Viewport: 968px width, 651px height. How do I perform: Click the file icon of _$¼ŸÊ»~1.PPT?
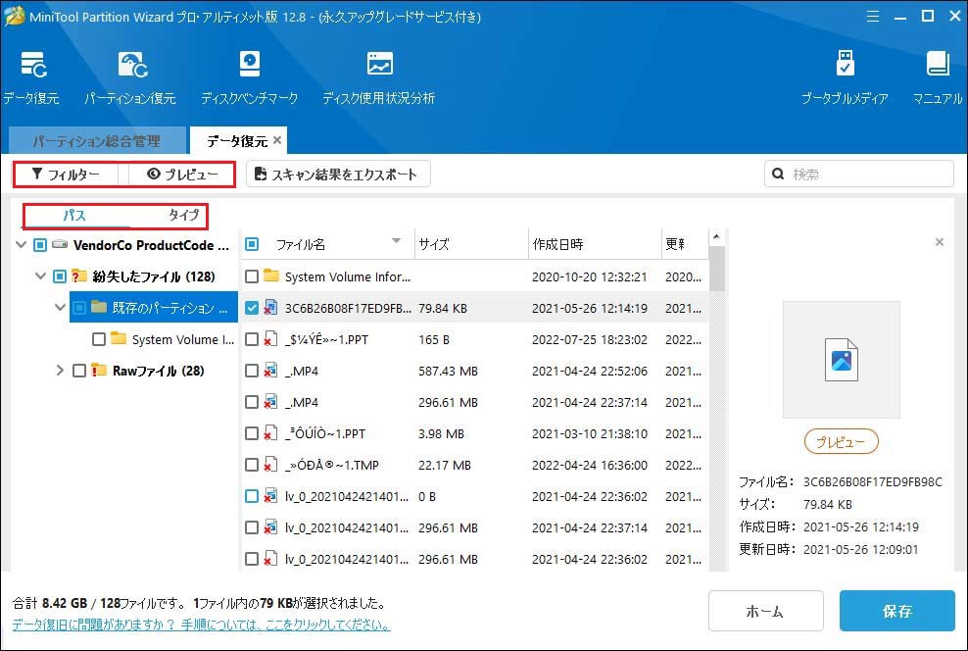(x=270, y=339)
